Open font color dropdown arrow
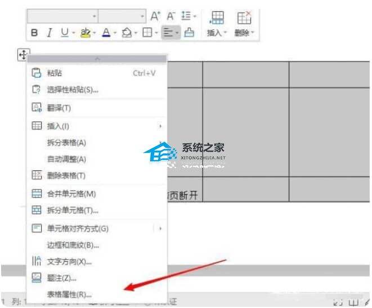Viewport: 372px width, 308px height. pyautogui.click(x=115, y=33)
